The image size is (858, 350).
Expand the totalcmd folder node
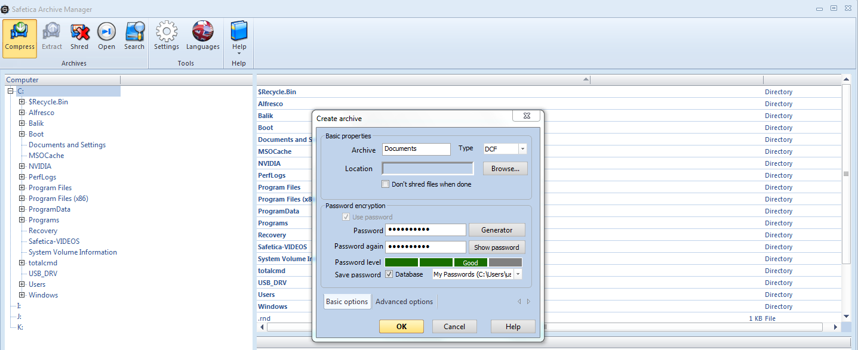[22, 263]
